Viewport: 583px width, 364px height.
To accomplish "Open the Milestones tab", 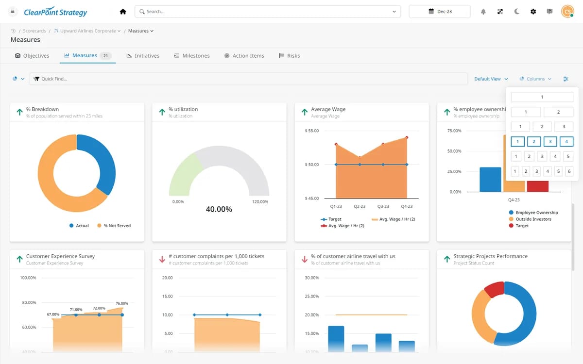I will [192, 56].
